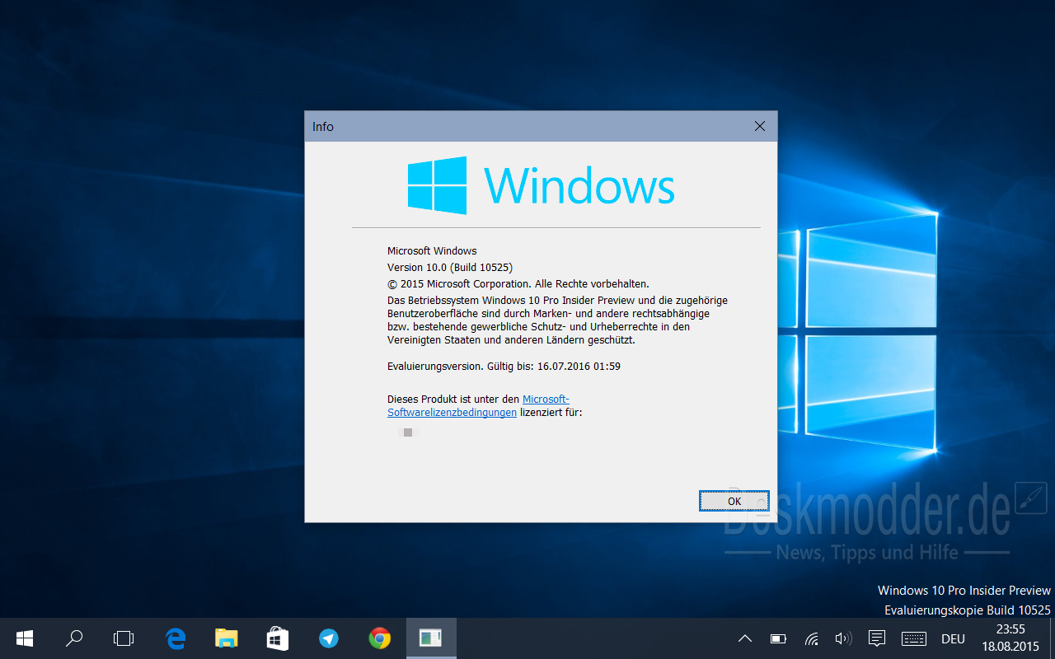Screen dimensions: 1055x659
Task: Click the '© 2015 Microsoft Corporation' line
Action: [x=518, y=283]
